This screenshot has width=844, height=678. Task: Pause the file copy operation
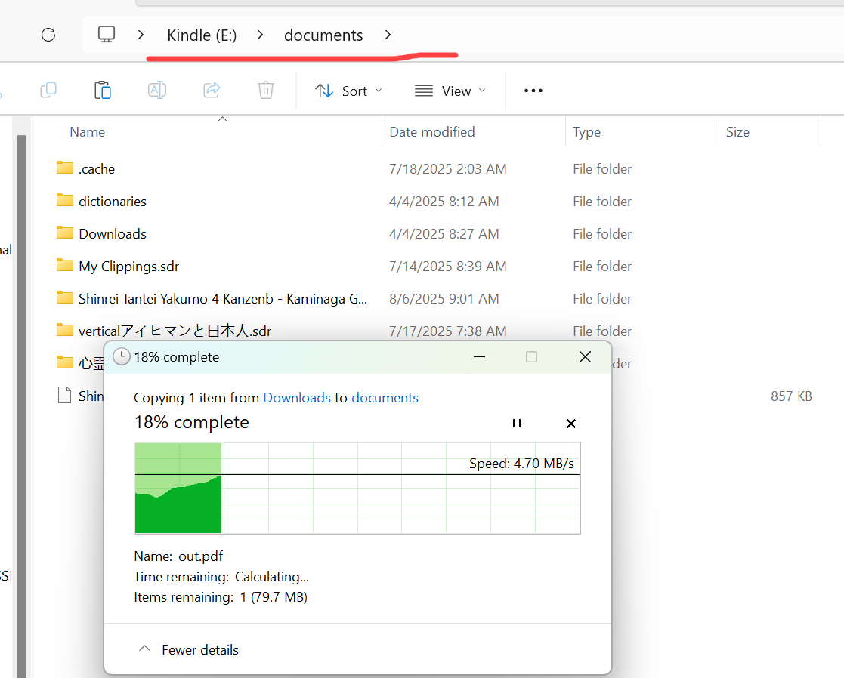[x=517, y=424]
